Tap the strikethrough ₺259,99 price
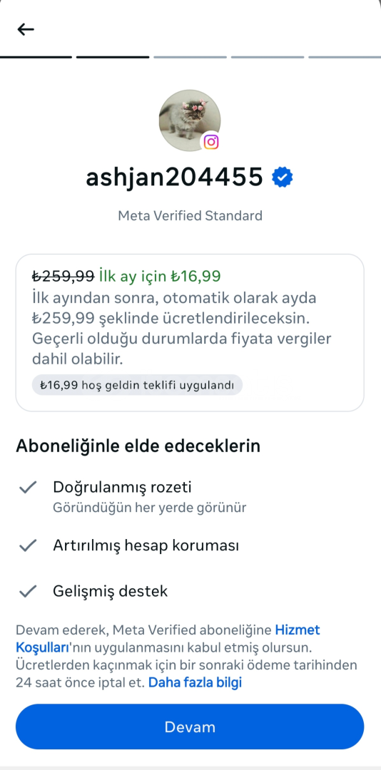This screenshot has height=770, width=381. pyautogui.click(x=63, y=277)
